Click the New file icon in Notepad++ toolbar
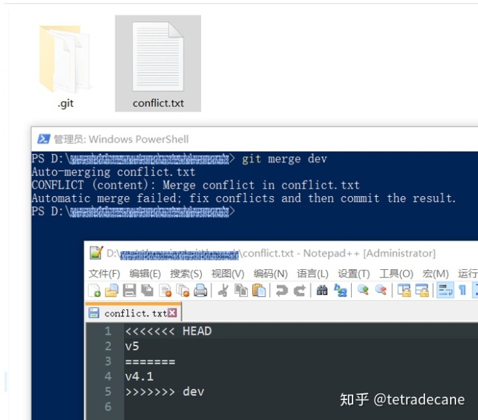 coord(94,290)
